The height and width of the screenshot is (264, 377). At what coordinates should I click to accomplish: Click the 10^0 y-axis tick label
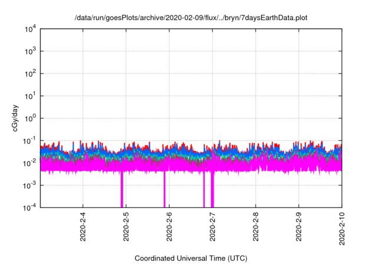(x=30, y=118)
